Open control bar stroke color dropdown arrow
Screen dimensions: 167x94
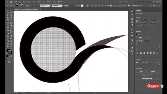click(x=24, y=6)
